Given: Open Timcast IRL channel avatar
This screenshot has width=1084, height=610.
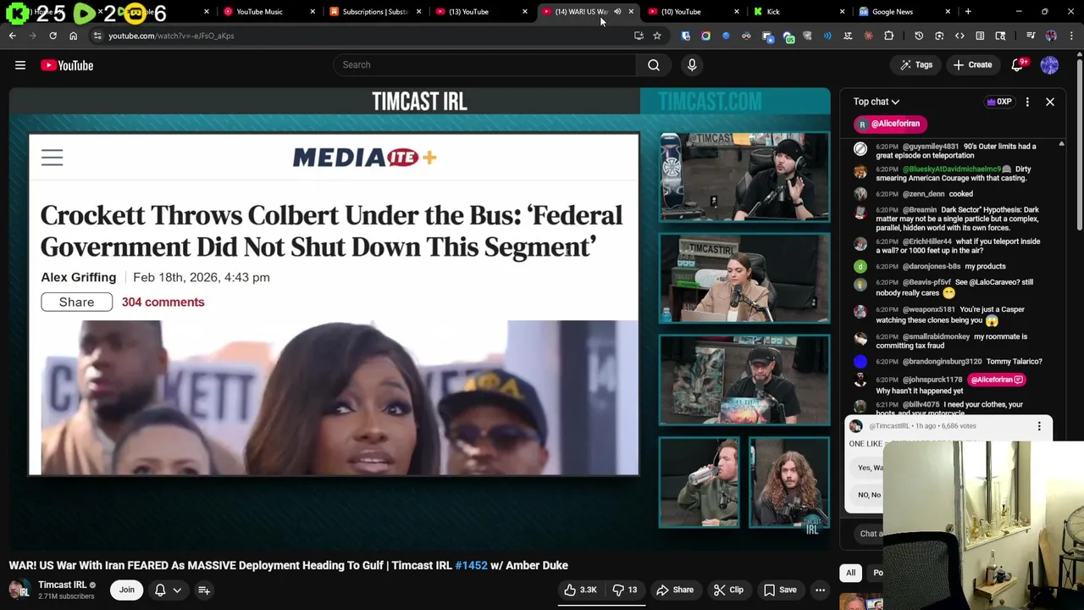Looking at the screenshot, I should [x=19, y=590].
